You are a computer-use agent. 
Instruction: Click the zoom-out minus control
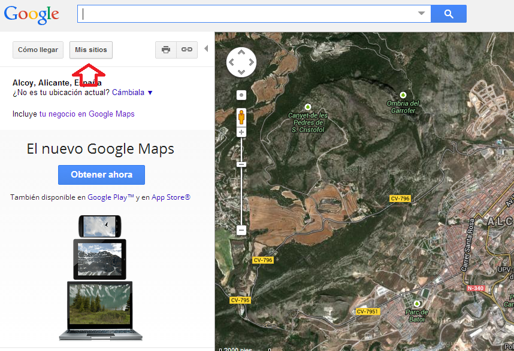point(241,230)
